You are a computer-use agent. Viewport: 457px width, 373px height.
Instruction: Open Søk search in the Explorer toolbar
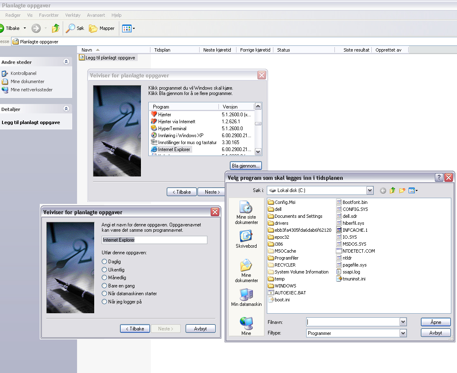coord(75,28)
